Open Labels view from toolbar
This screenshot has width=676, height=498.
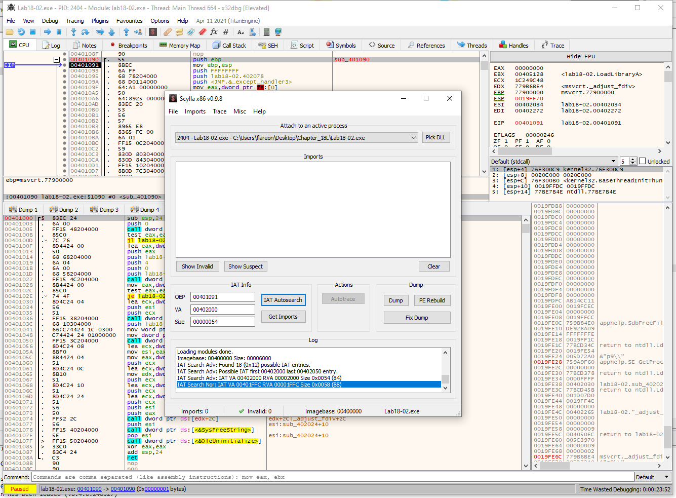click(190, 32)
